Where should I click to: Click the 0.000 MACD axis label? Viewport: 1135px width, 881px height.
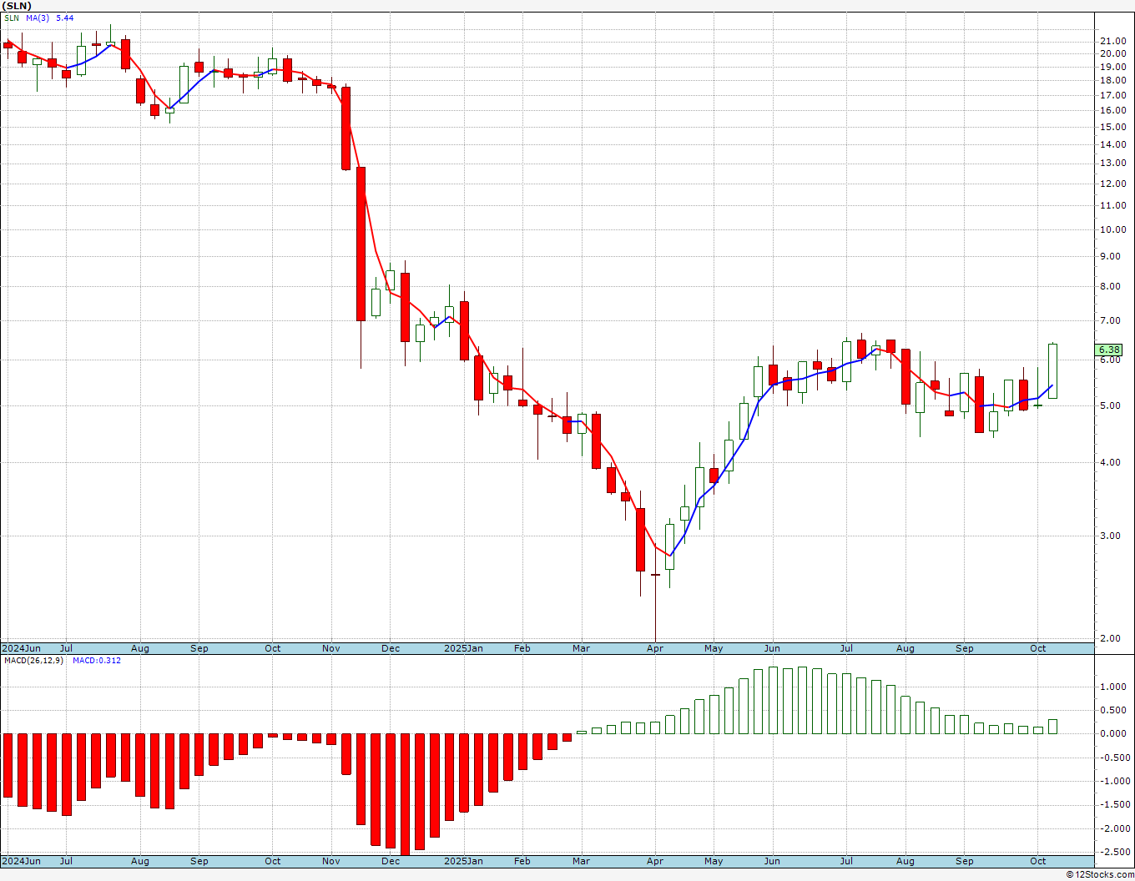[x=1112, y=734]
